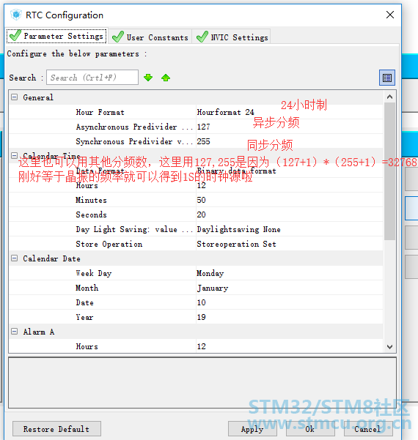418x440 pixels.
Task: Open the Storeoperation Set value
Action: click(x=236, y=244)
